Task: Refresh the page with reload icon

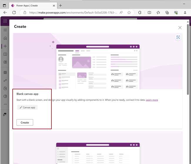Action: click(x=14, y=13)
